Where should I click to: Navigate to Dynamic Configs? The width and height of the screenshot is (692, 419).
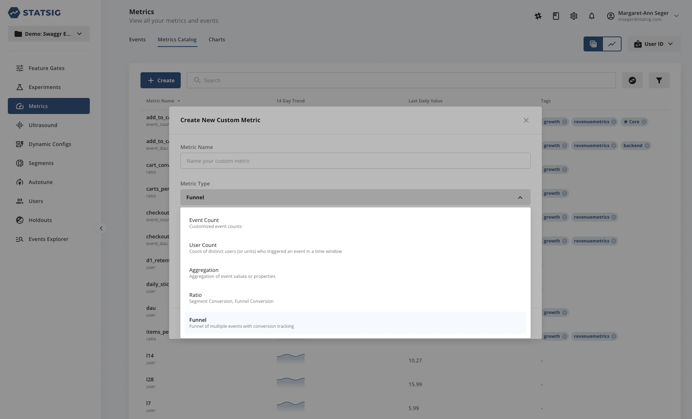click(x=50, y=144)
